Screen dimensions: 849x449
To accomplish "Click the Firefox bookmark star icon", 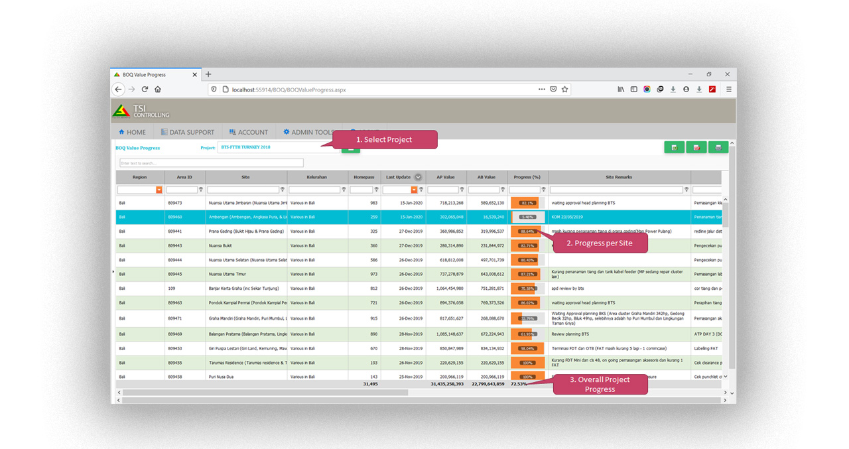I will point(564,89).
